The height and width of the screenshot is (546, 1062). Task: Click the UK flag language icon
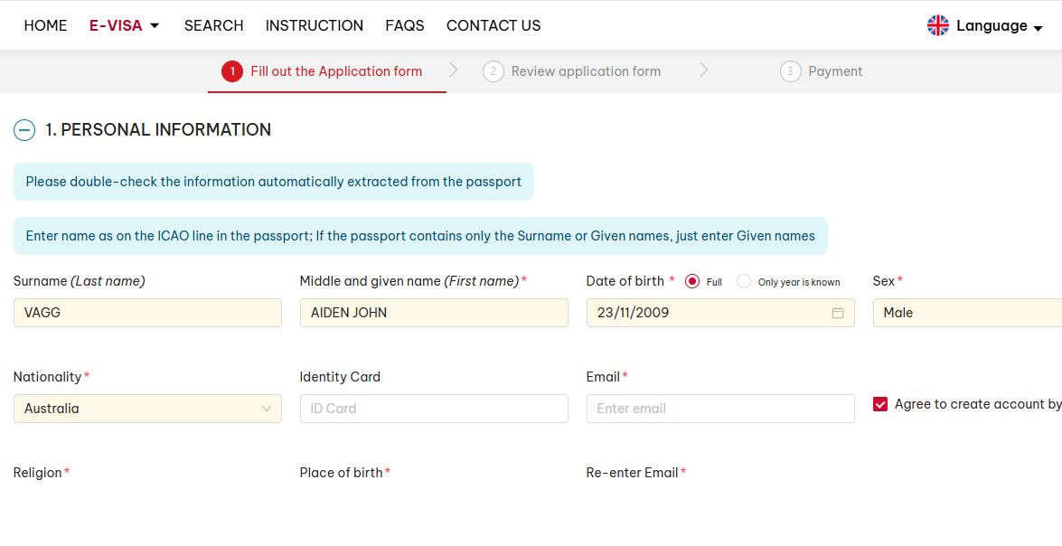coord(937,25)
